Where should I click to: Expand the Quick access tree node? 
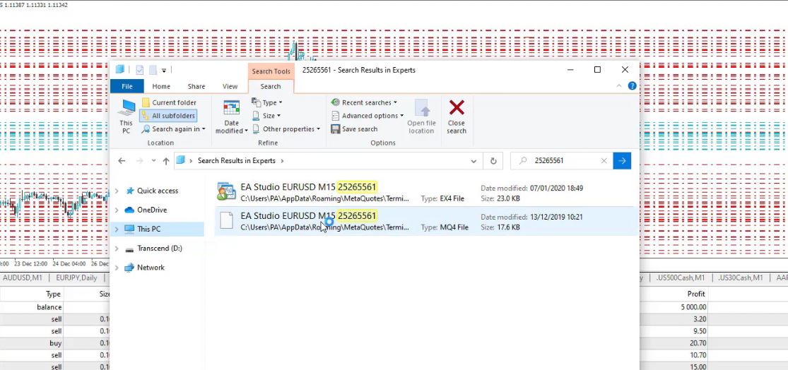pyautogui.click(x=117, y=191)
